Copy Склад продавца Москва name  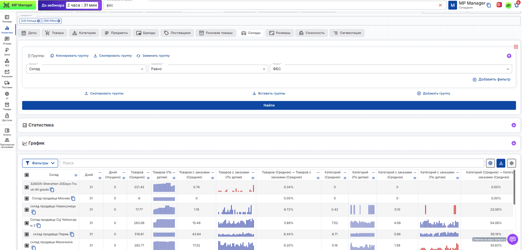coord(73,198)
